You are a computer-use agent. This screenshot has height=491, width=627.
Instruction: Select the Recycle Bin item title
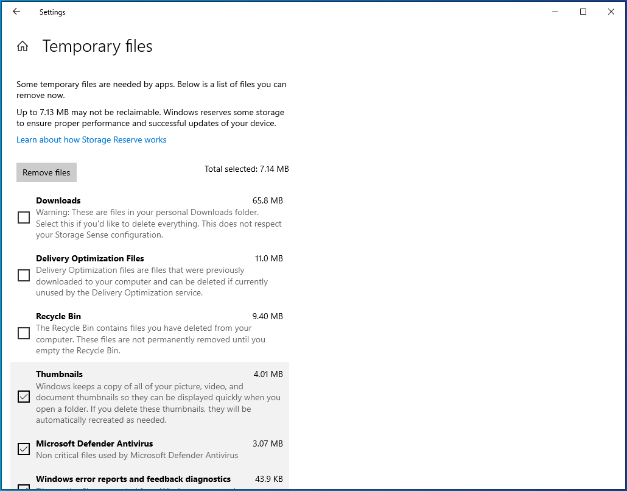(x=58, y=316)
